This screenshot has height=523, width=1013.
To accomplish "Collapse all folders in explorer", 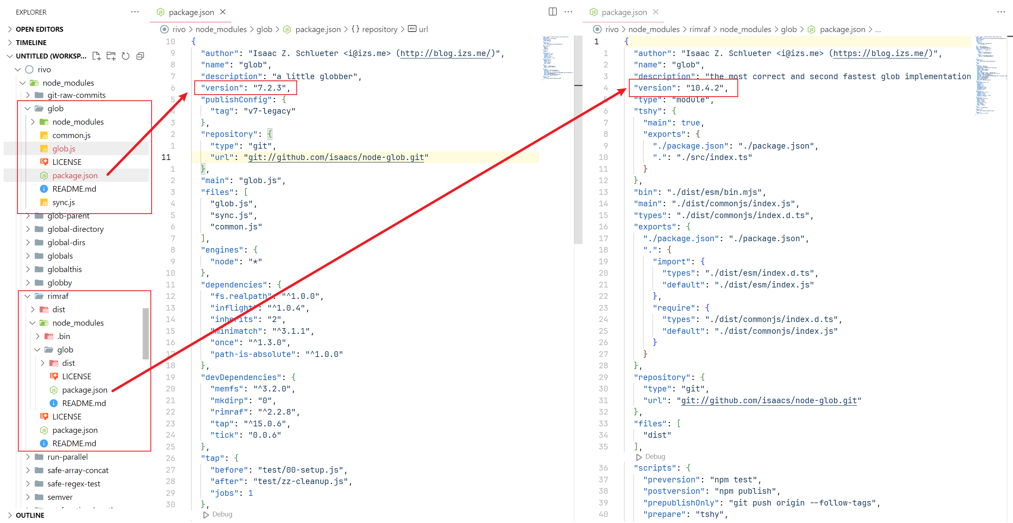I will [140, 56].
